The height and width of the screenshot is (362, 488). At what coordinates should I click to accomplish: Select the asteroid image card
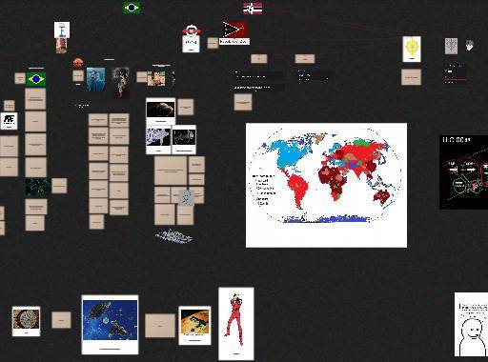[x=160, y=111]
